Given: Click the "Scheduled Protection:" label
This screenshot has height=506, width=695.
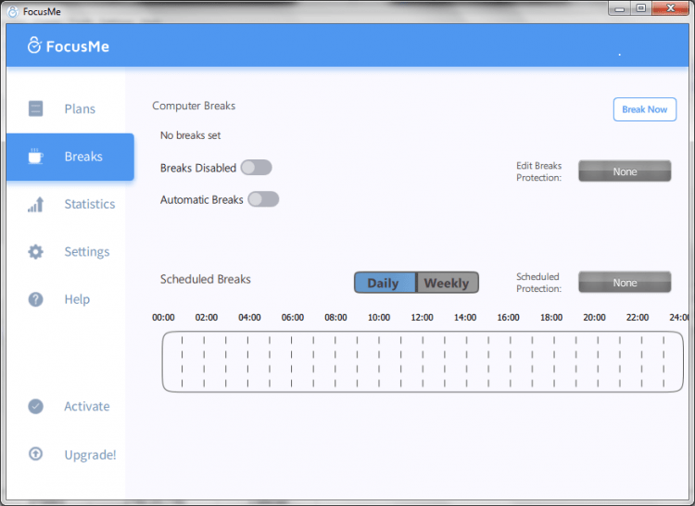Looking at the screenshot, I should (x=538, y=283).
